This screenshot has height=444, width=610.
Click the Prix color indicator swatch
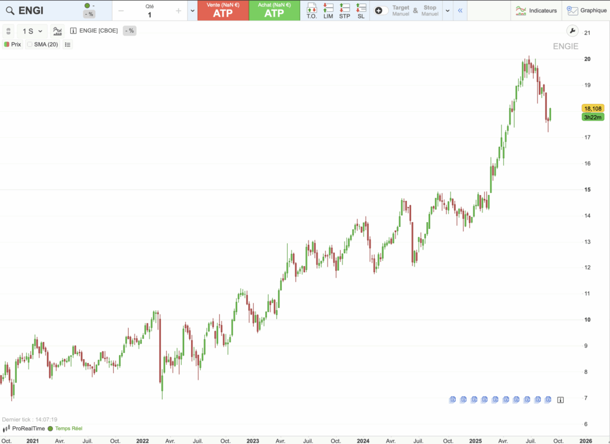(7, 44)
